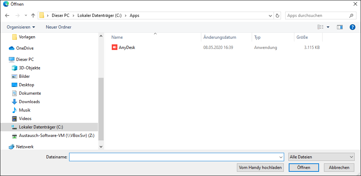The height and width of the screenshot is (176, 361).
Task: Refresh the Apps folder view
Action: [x=277, y=15]
